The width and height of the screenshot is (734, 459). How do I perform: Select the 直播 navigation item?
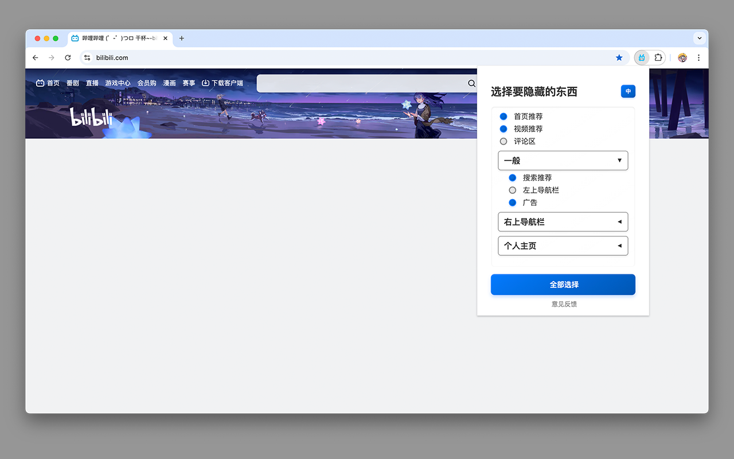pos(92,82)
